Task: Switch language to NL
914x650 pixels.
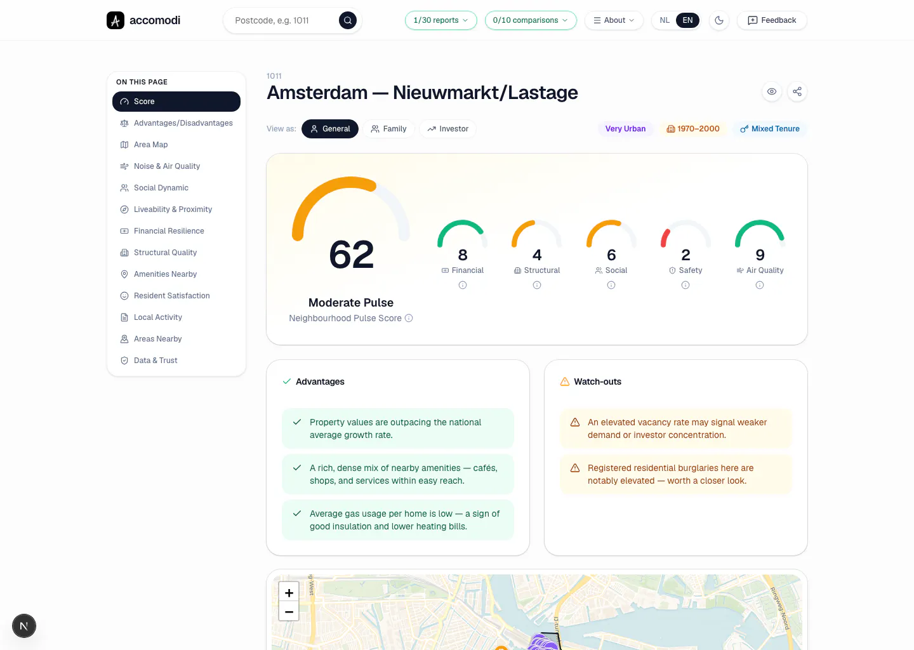Action: pos(665,20)
